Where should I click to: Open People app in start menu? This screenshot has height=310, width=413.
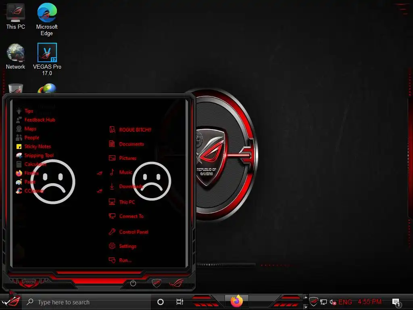coord(31,138)
